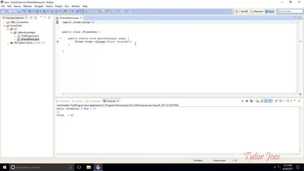This screenshot has height=171, width=304.
Task: Expand JRE System Library node
Action: pyautogui.click(x=8, y=43)
